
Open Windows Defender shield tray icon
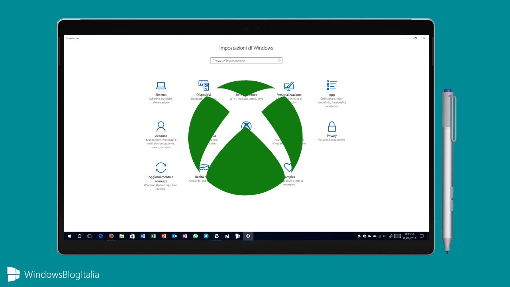tap(364, 236)
